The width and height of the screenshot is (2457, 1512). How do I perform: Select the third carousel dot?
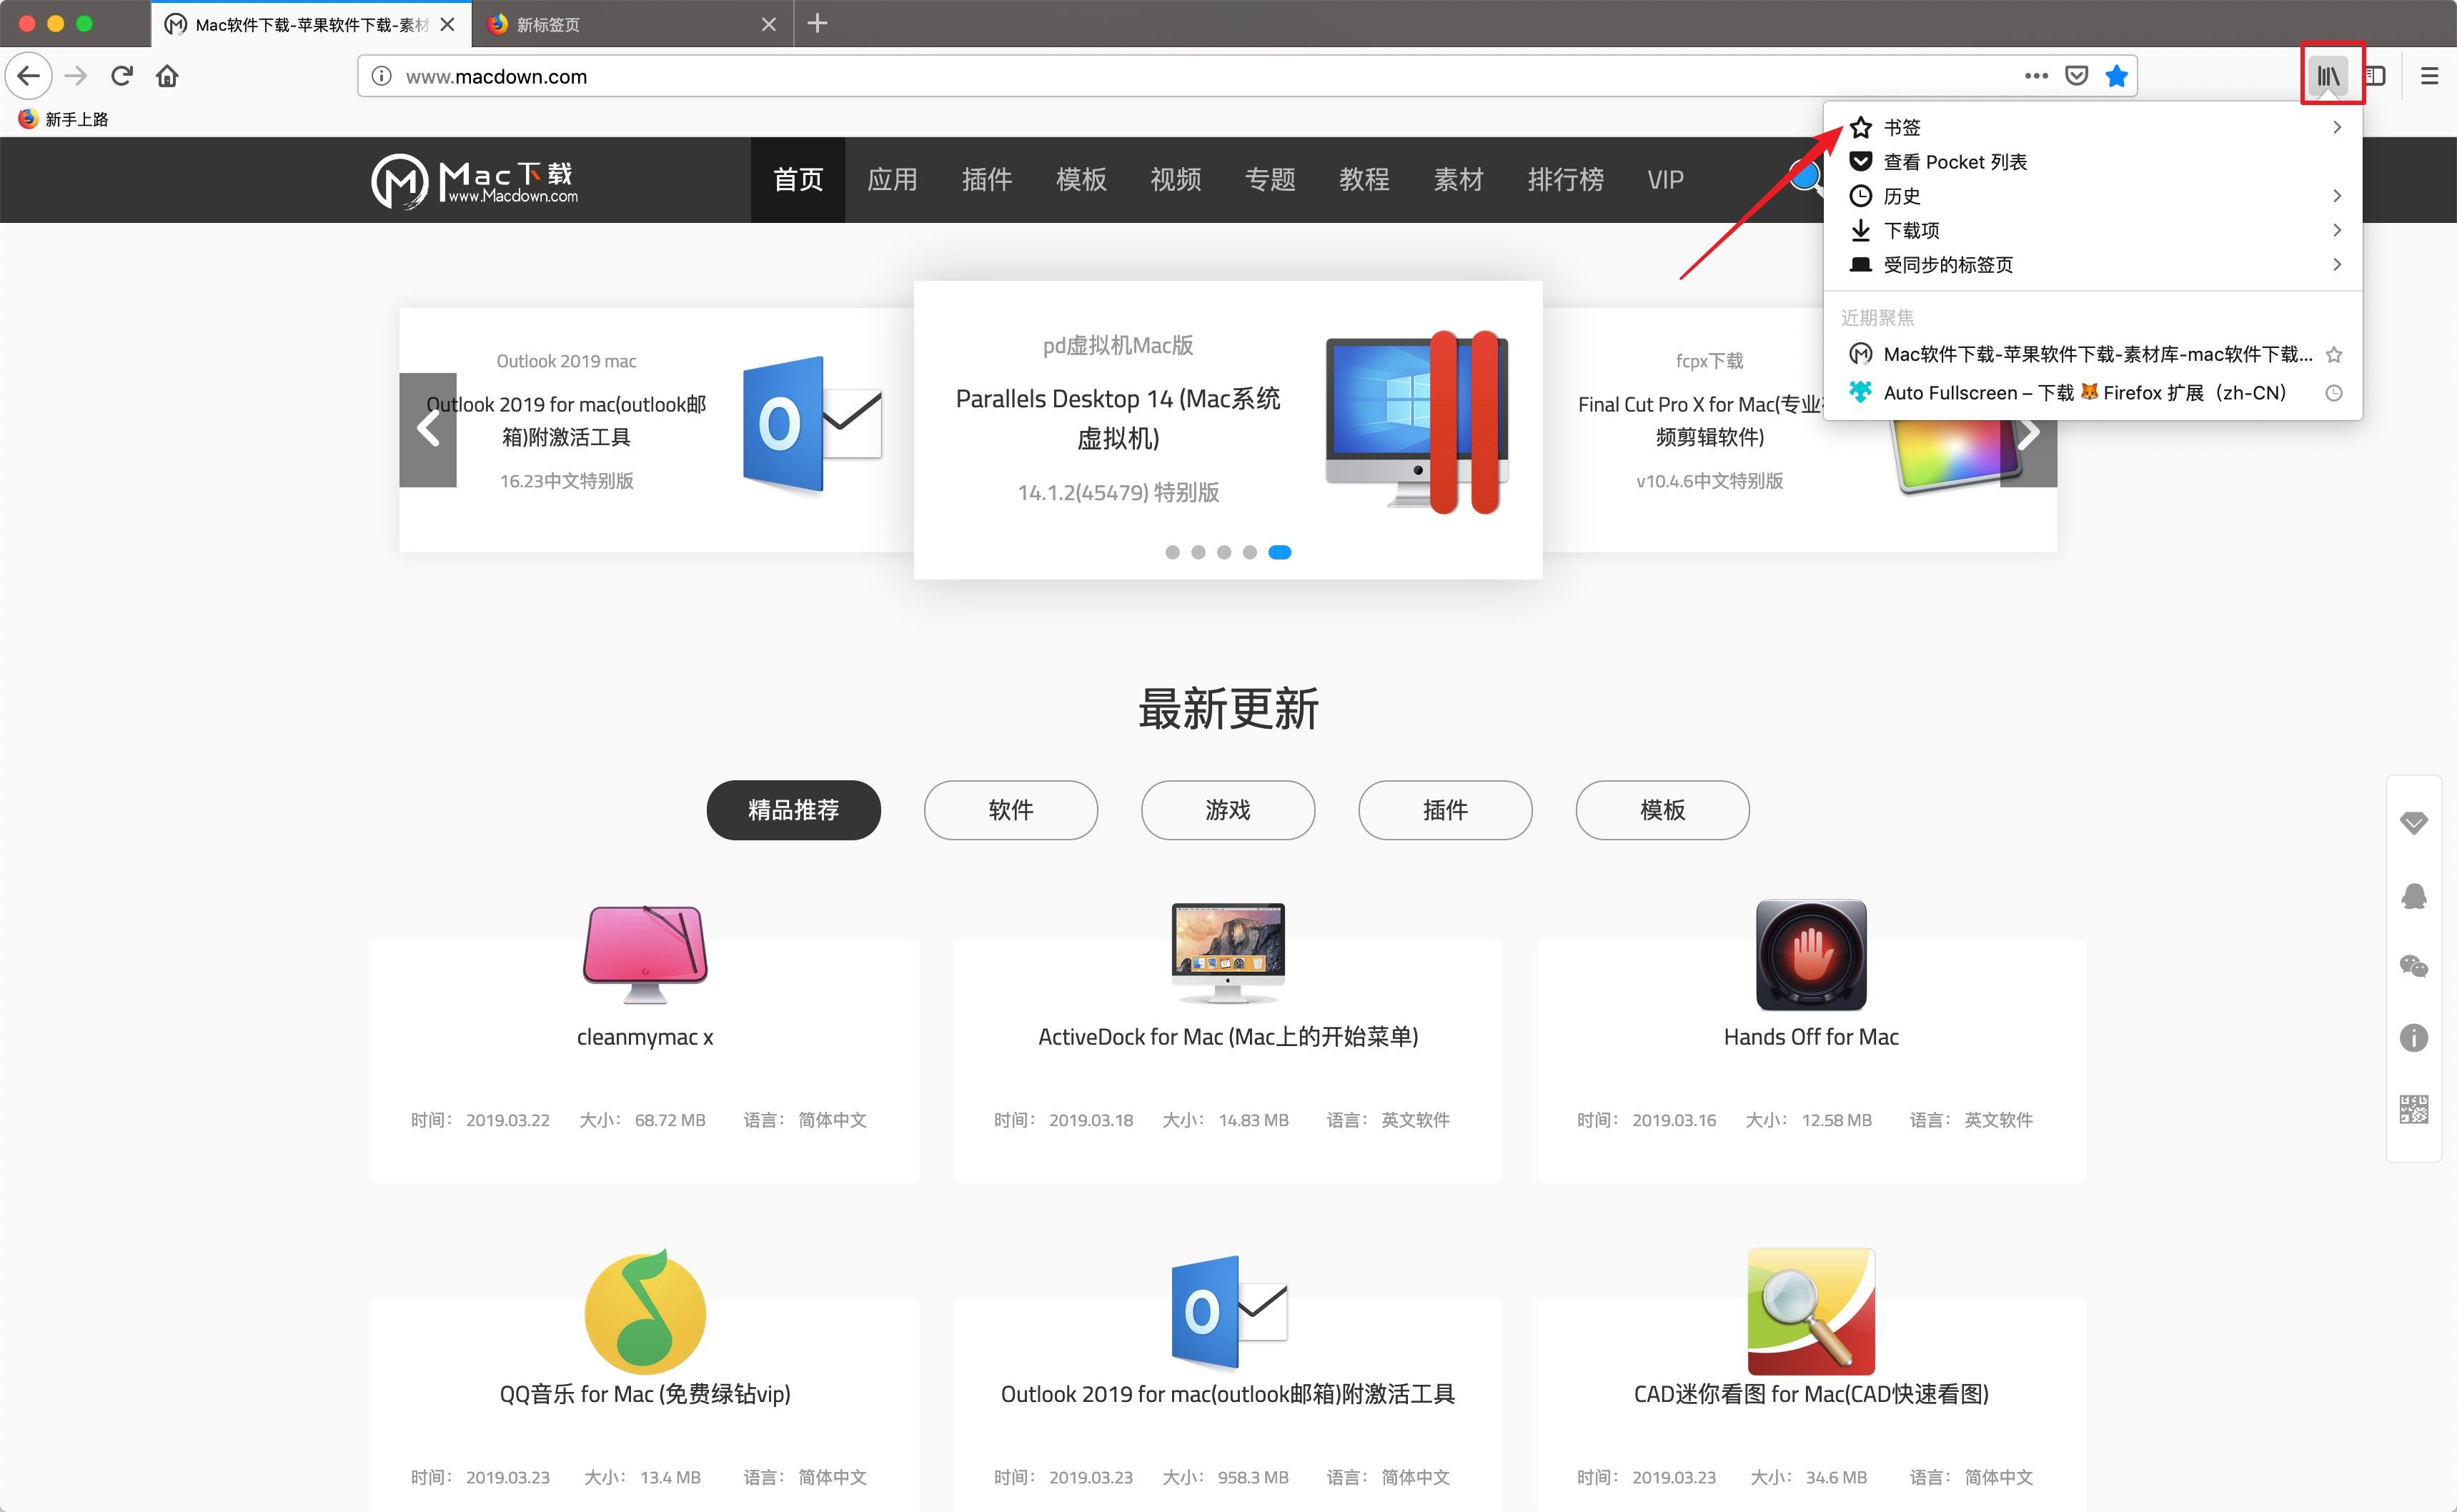point(1224,552)
